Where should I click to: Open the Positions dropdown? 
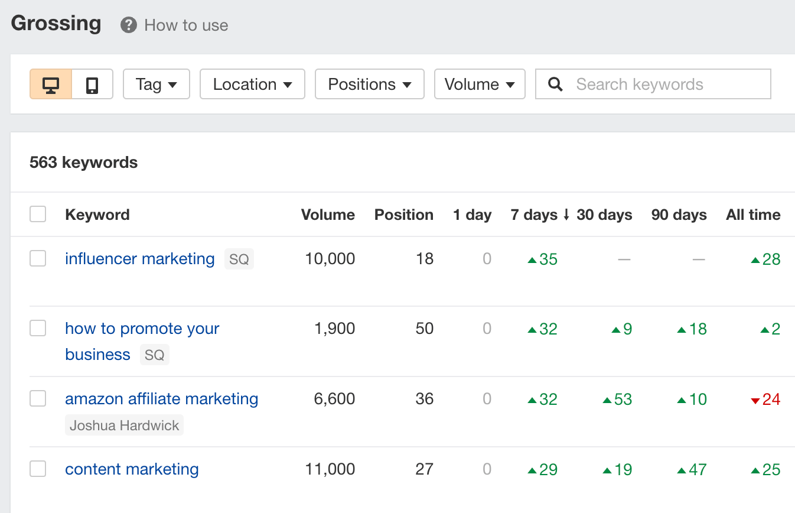click(x=369, y=84)
